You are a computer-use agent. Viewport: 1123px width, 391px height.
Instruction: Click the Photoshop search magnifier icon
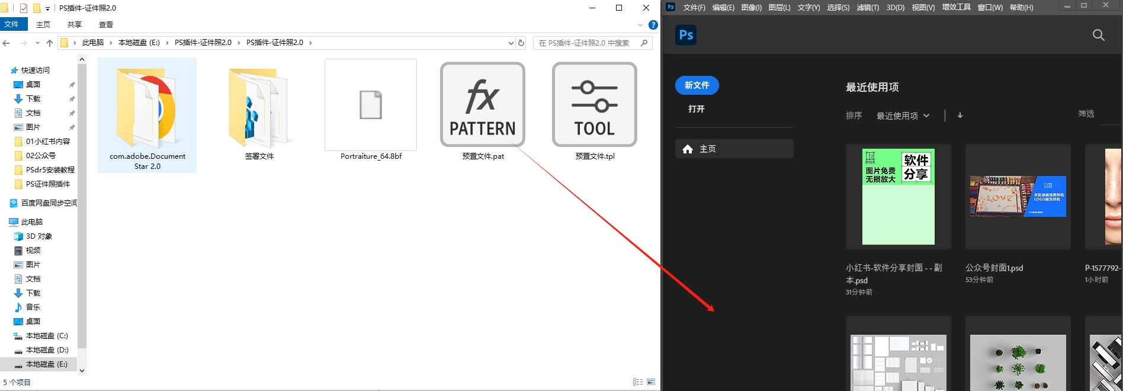coord(1098,35)
